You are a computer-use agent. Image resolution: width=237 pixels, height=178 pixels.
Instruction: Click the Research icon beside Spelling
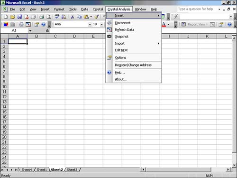tap(64, 17)
